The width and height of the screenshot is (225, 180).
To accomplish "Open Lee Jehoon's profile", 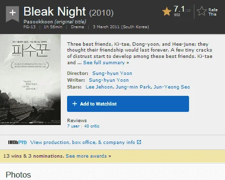I will [99, 87].
